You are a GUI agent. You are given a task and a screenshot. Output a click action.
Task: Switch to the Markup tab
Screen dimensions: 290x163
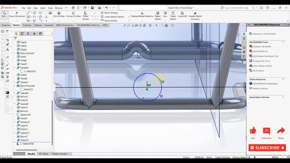pos(38,25)
